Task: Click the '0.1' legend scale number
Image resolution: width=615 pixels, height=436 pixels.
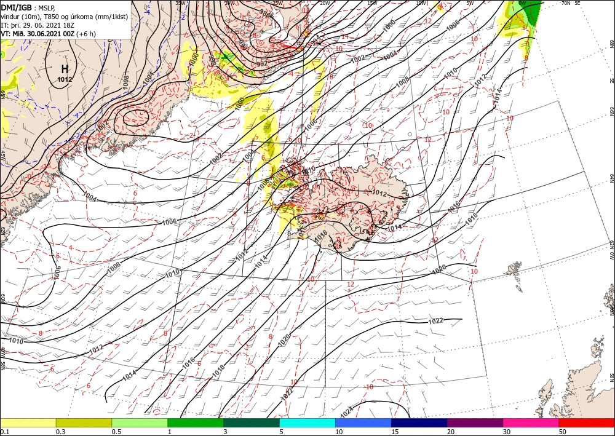Action: coord(4,432)
